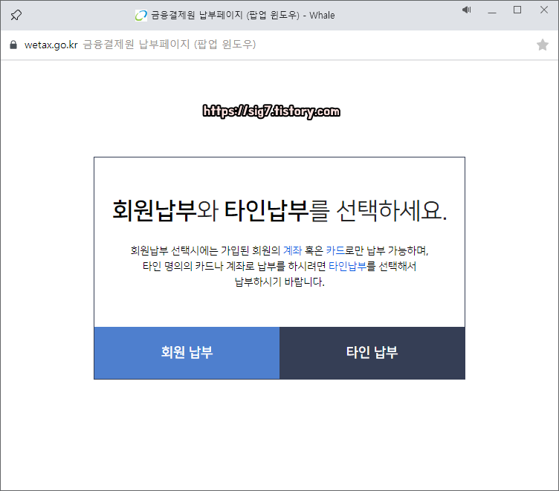
Task: Choose the 회원 납부 button
Action: [x=187, y=353]
